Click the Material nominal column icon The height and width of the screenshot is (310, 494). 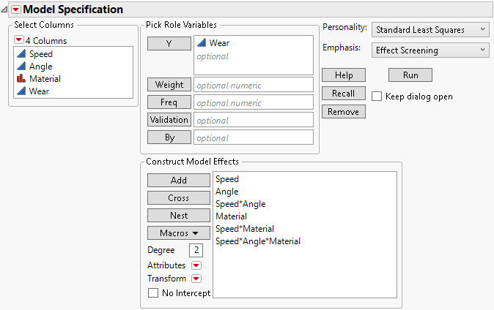point(21,79)
